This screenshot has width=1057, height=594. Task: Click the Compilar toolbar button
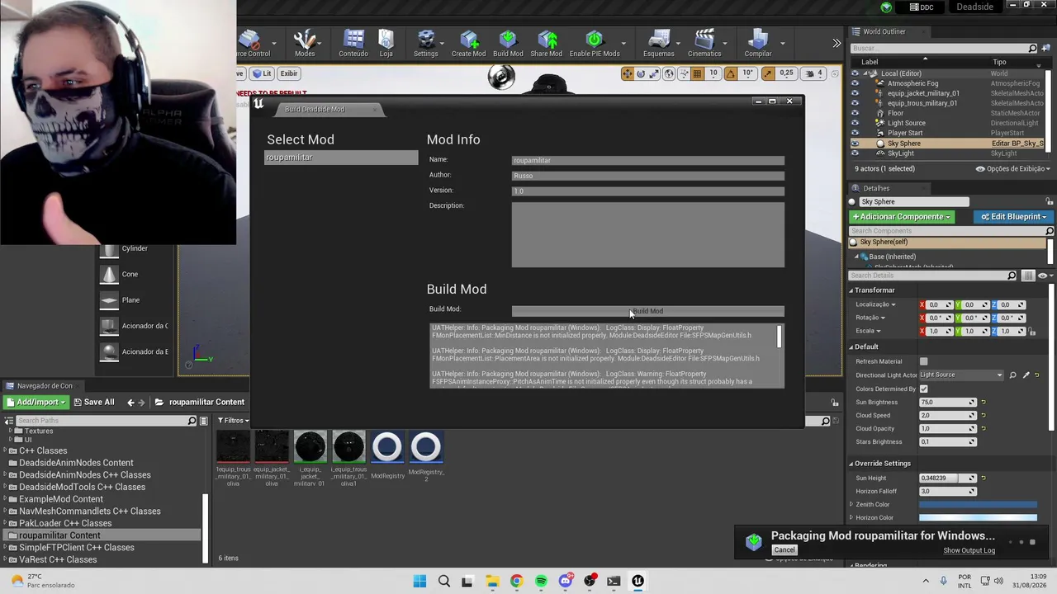coord(758,44)
